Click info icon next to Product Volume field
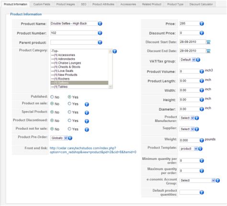227x206 pixels. 202,72
